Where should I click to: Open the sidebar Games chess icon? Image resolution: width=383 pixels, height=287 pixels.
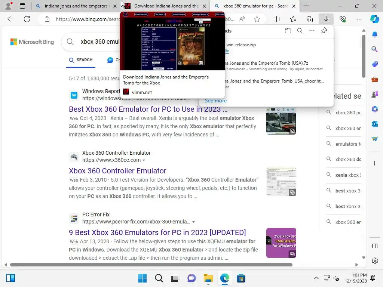374,94
